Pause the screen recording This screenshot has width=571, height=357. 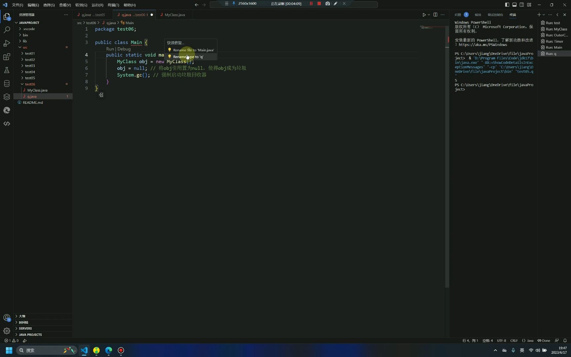(x=311, y=4)
